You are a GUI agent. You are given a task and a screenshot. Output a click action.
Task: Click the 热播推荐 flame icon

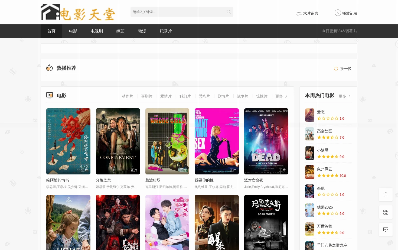[x=50, y=68]
